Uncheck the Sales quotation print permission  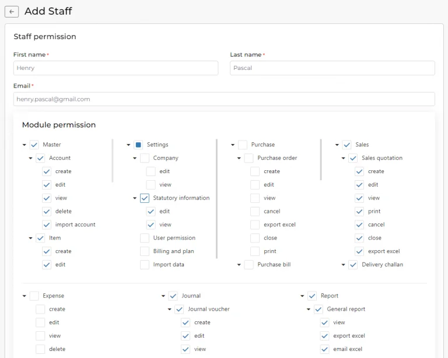pos(359,211)
